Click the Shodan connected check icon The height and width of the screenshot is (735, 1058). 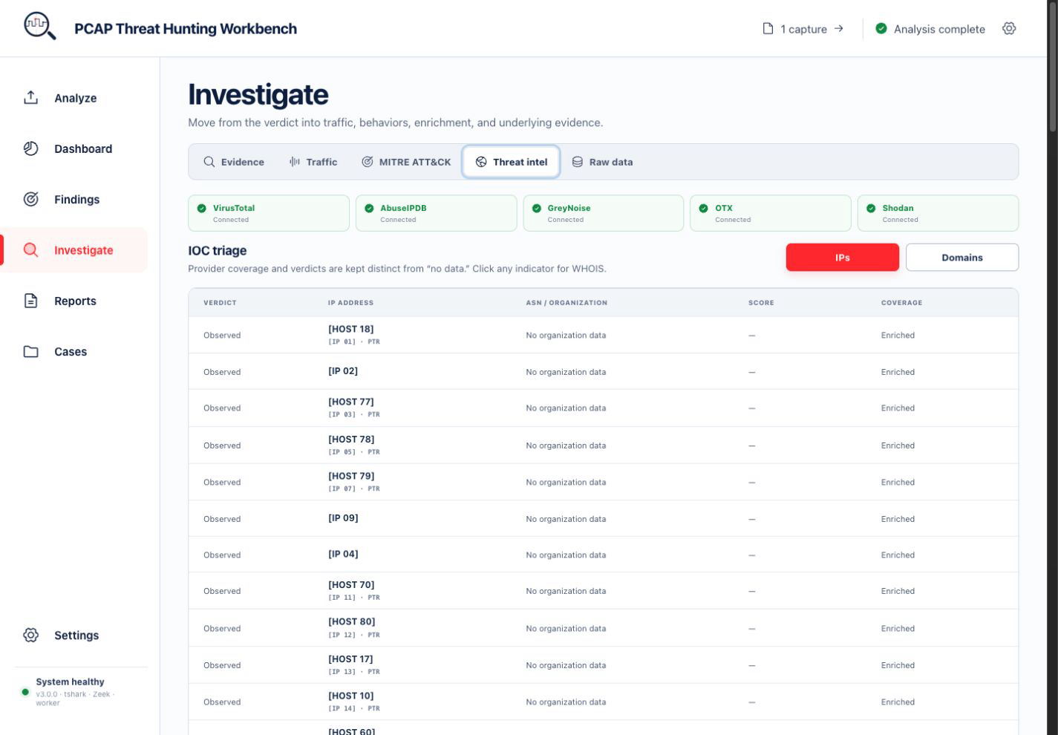click(x=871, y=208)
